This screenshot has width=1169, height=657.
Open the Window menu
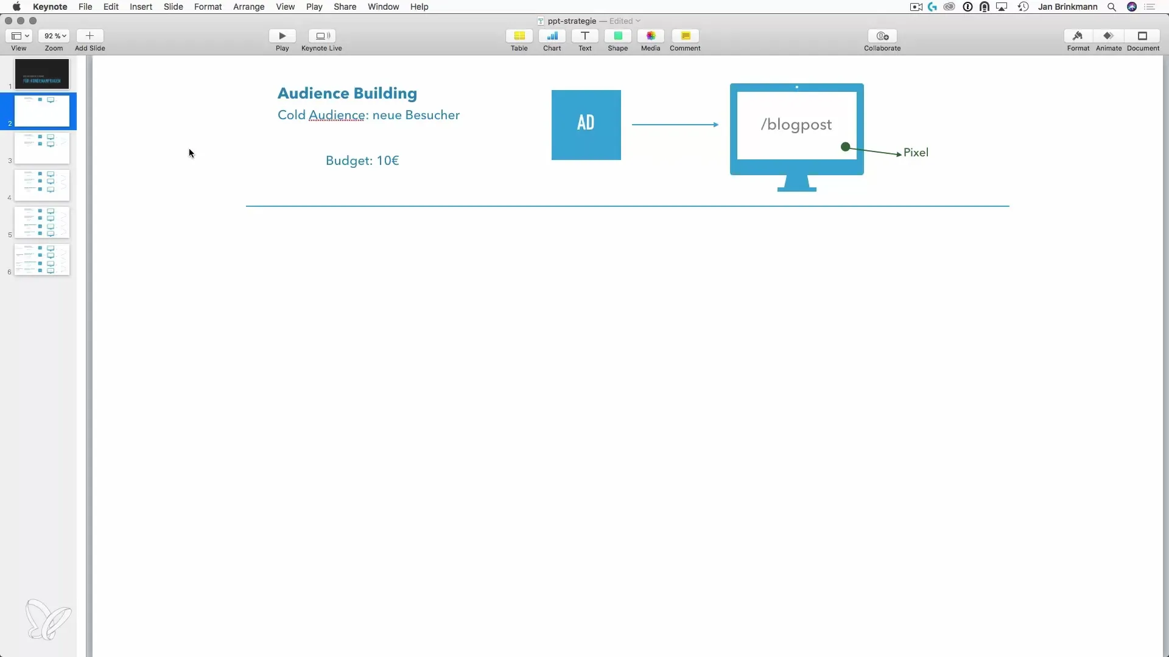pyautogui.click(x=383, y=7)
